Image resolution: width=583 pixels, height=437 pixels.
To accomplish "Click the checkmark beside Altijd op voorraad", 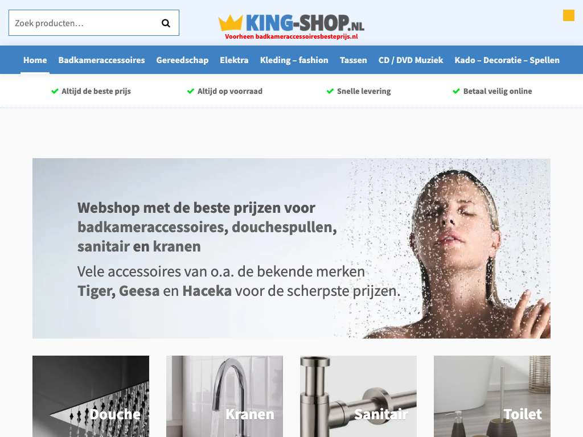I will pyautogui.click(x=191, y=91).
